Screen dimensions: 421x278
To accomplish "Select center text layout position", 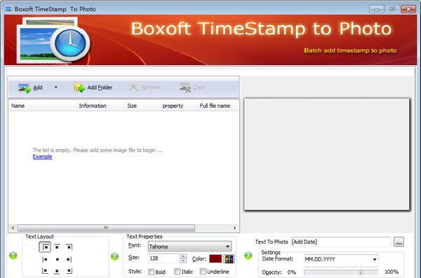I will [x=57, y=259].
